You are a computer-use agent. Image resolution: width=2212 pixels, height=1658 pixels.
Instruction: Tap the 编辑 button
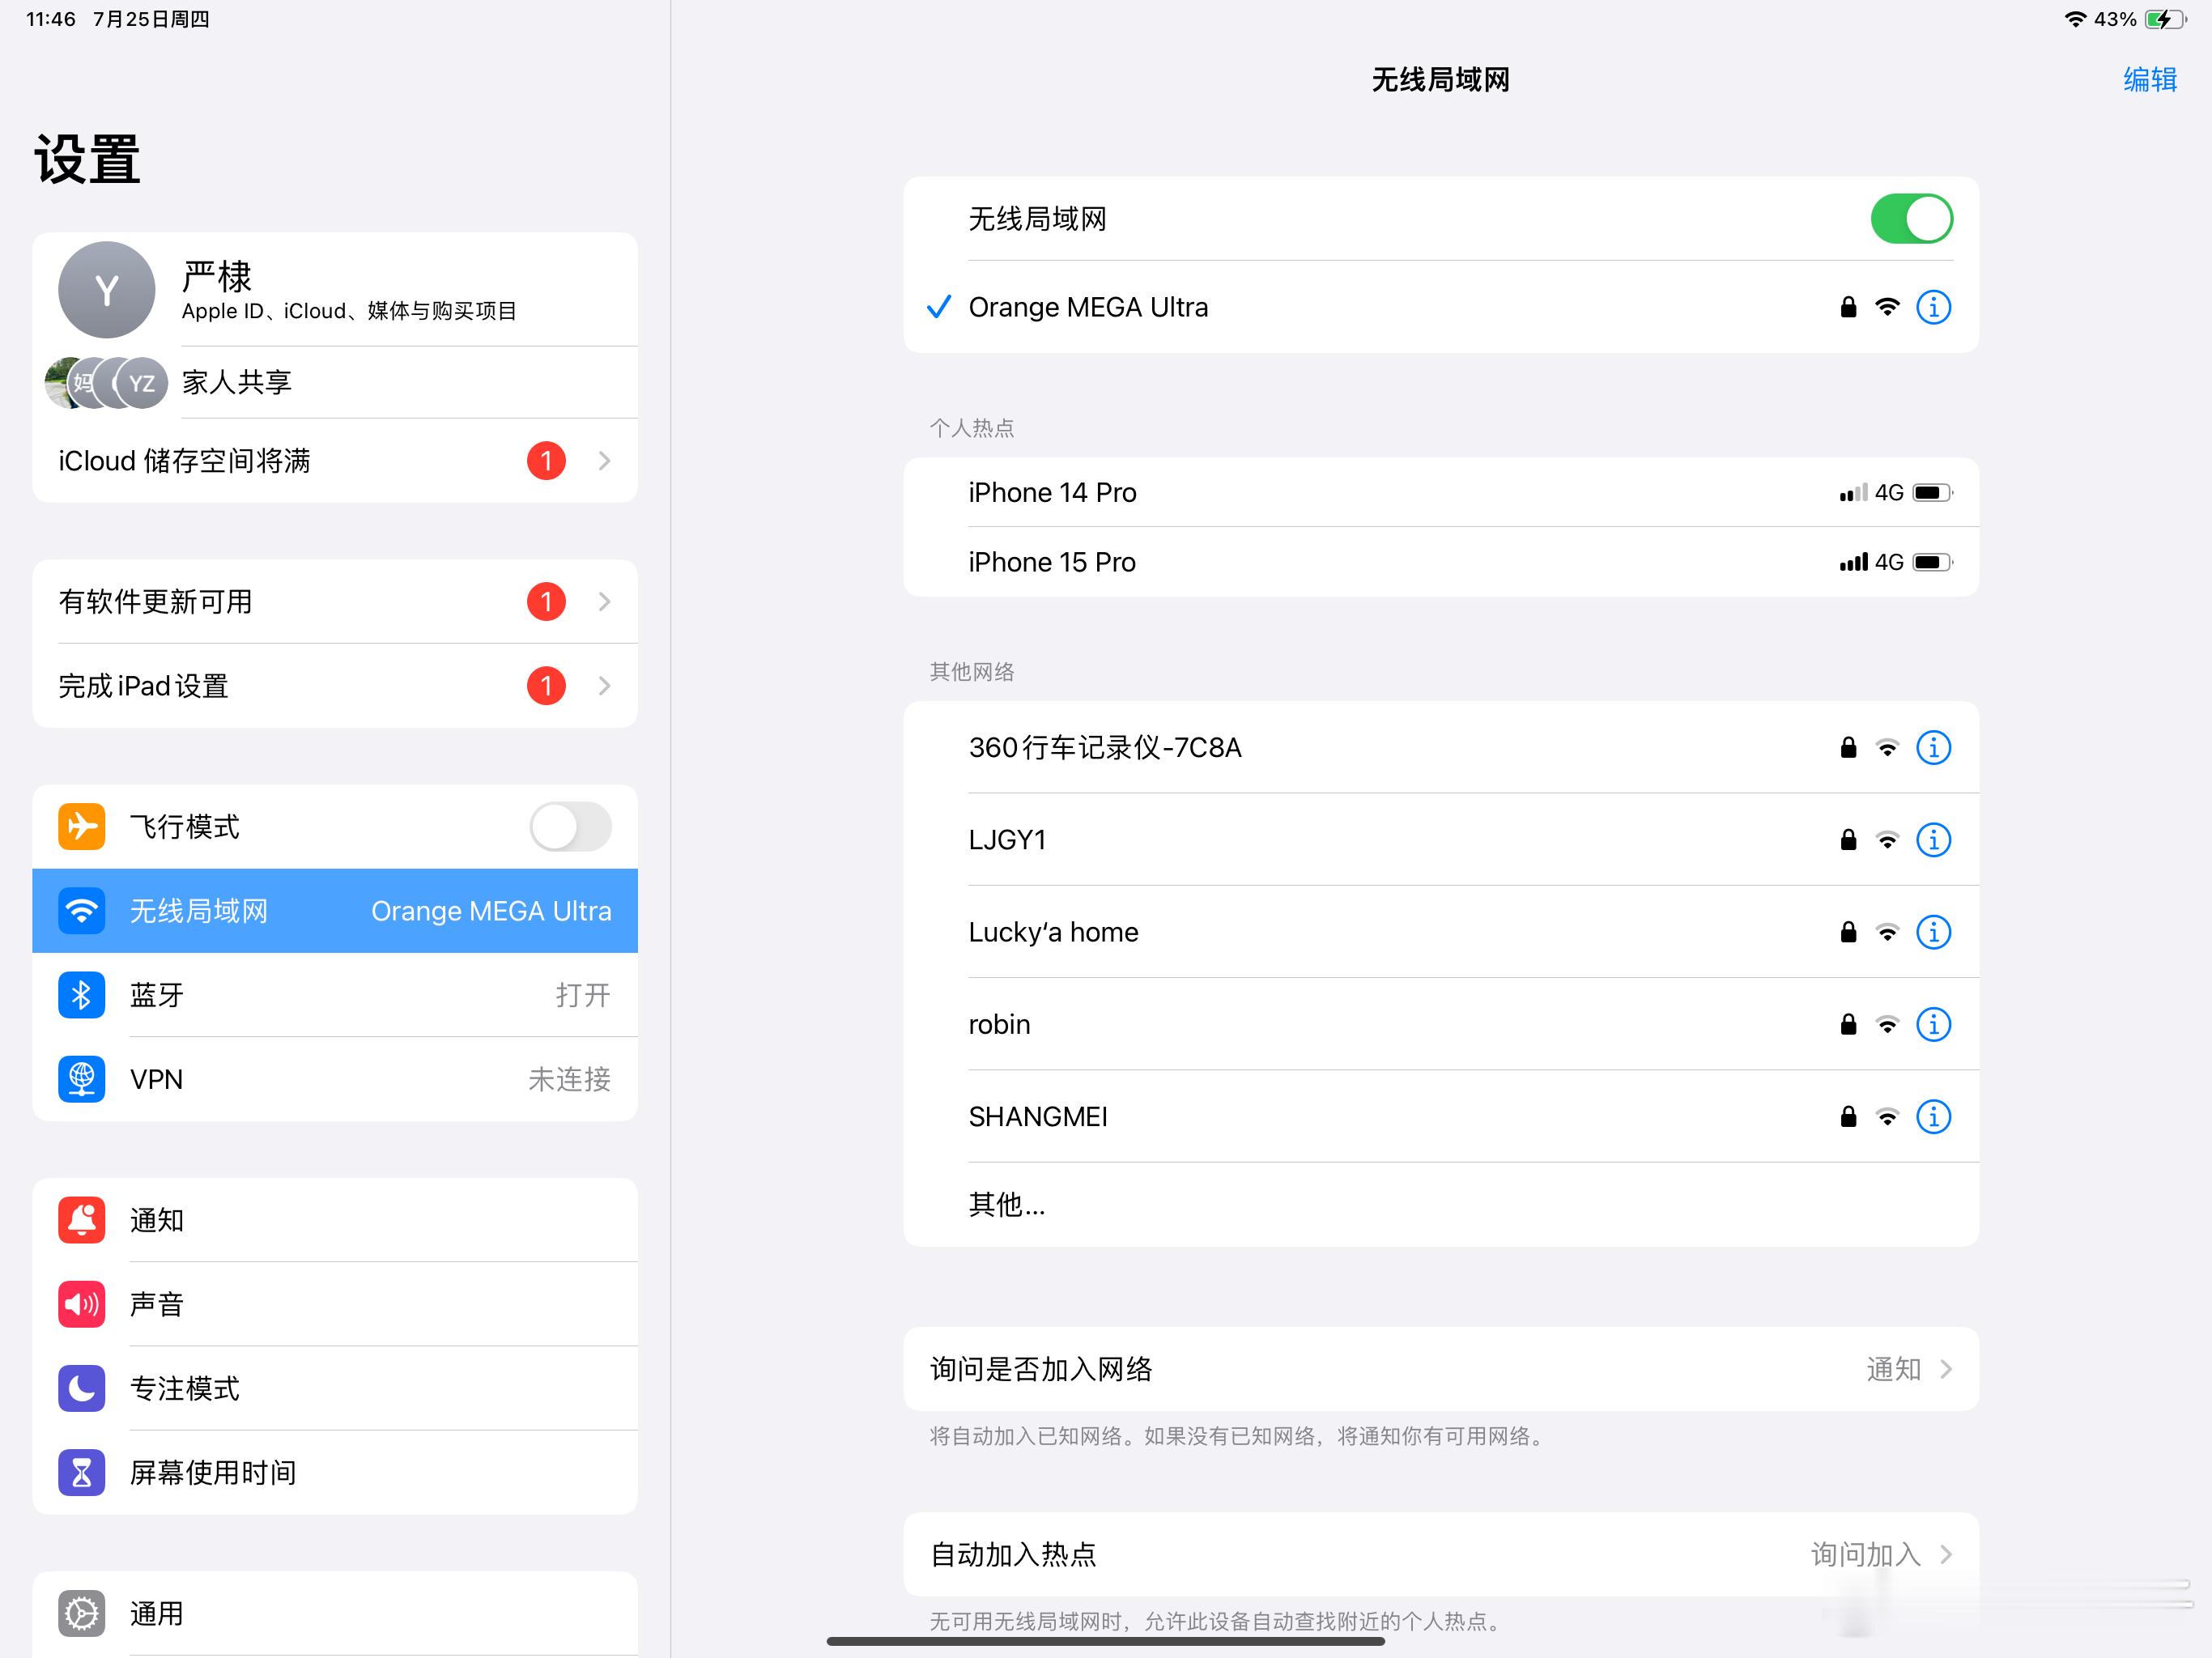(x=2150, y=79)
